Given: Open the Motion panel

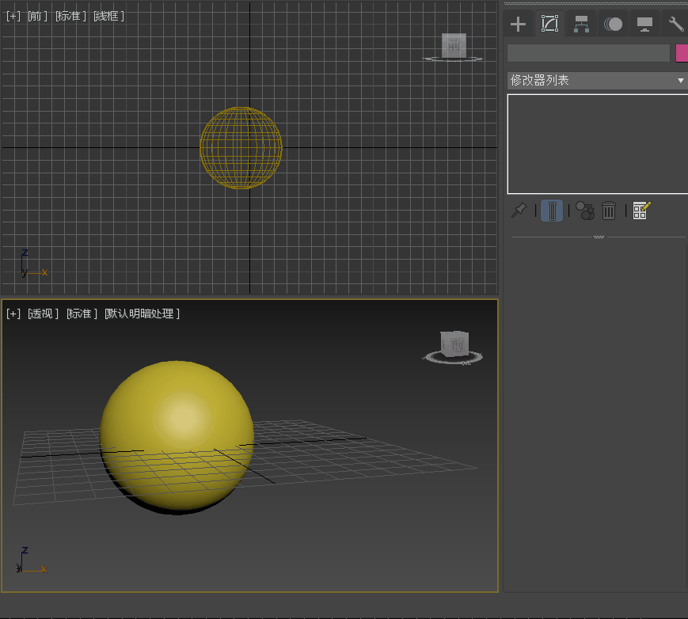Looking at the screenshot, I should click(613, 24).
